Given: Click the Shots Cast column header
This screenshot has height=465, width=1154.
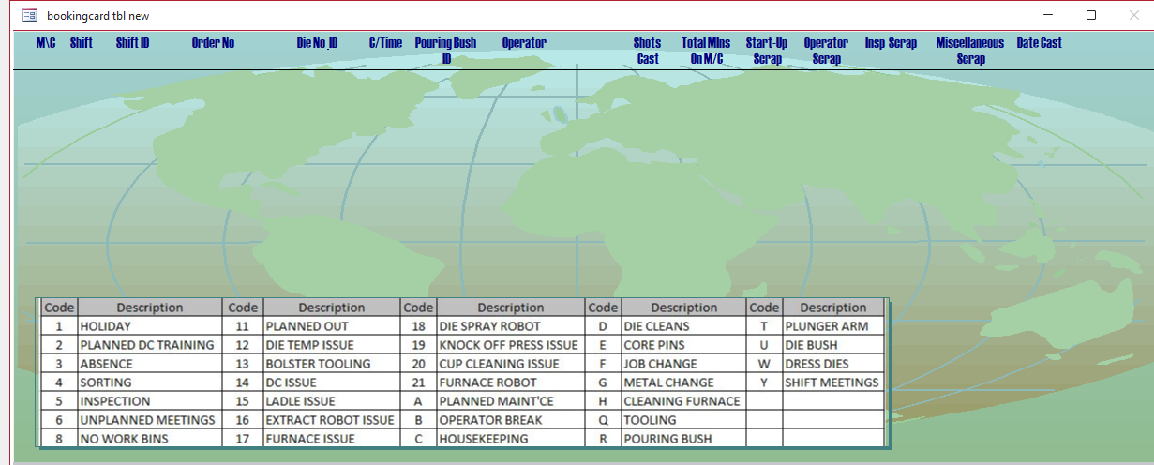Looking at the screenshot, I should coord(647,51).
